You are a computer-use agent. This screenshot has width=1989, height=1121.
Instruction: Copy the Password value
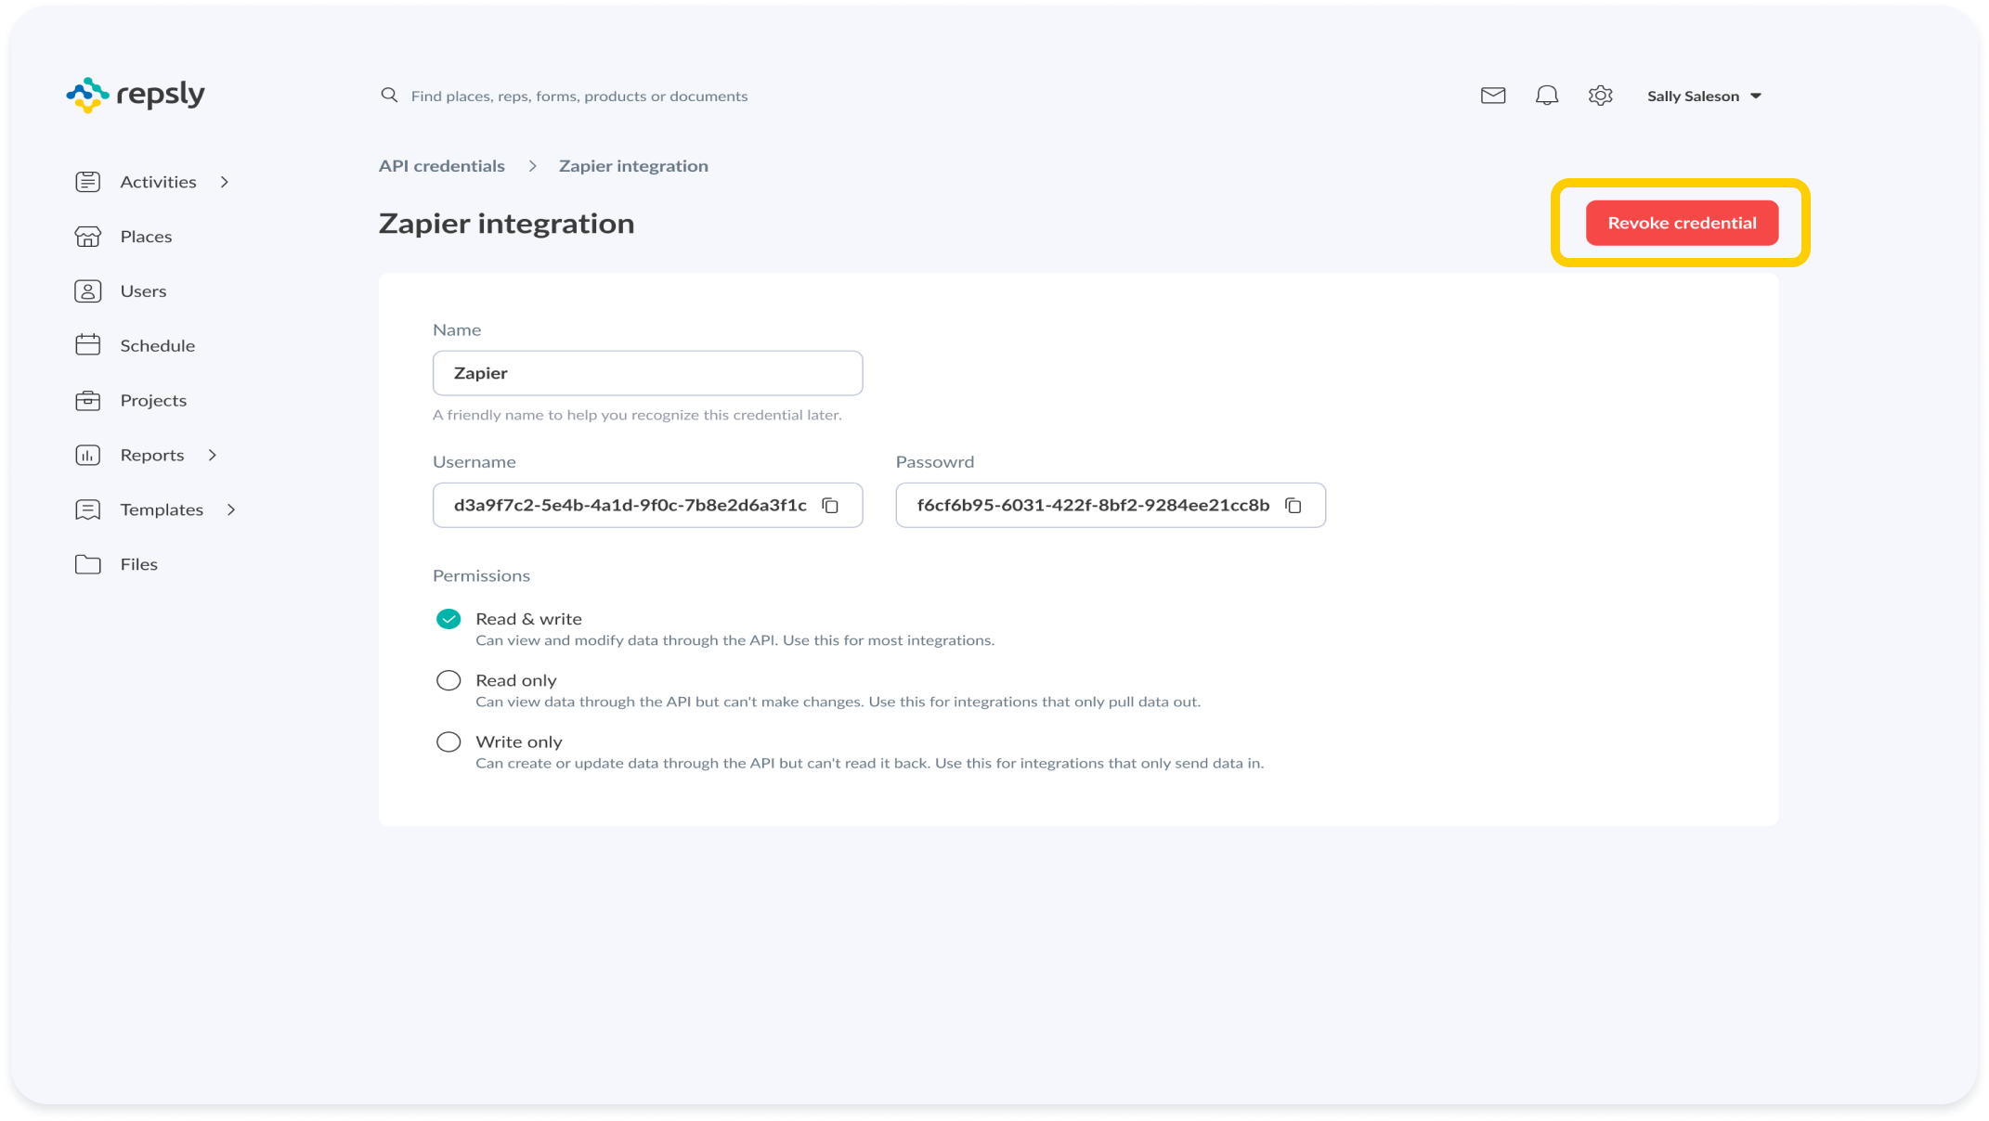pos(1293,506)
